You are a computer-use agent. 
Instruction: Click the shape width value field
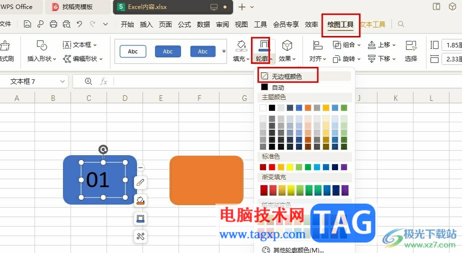(452, 59)
